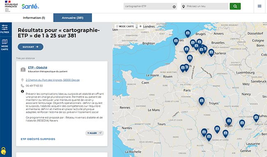This screenshot has height=157, width=267.
Task: Focus the 'Précisez un lieu' field
Action: pyautogui.click(x=205, y=6)
